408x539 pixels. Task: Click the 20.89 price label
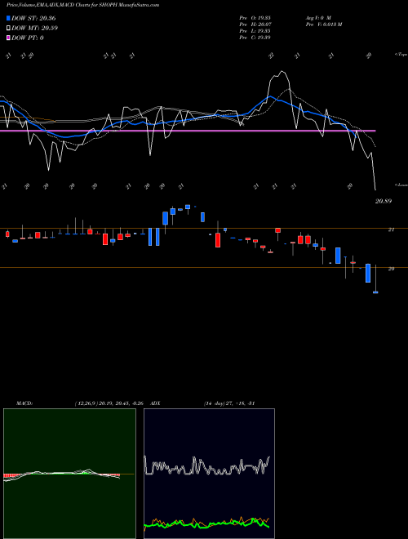[x=384, y=202]
